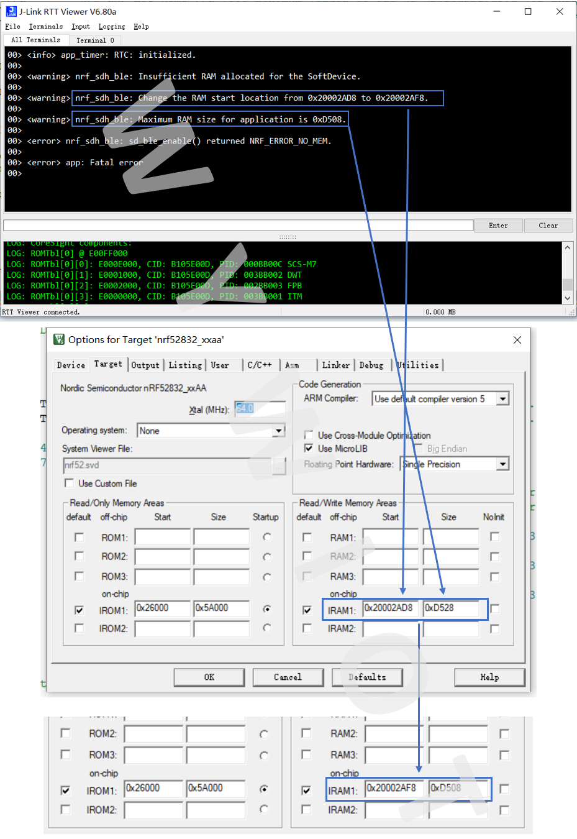Open the Asm tab
The image size is (577, 839).
293,365
